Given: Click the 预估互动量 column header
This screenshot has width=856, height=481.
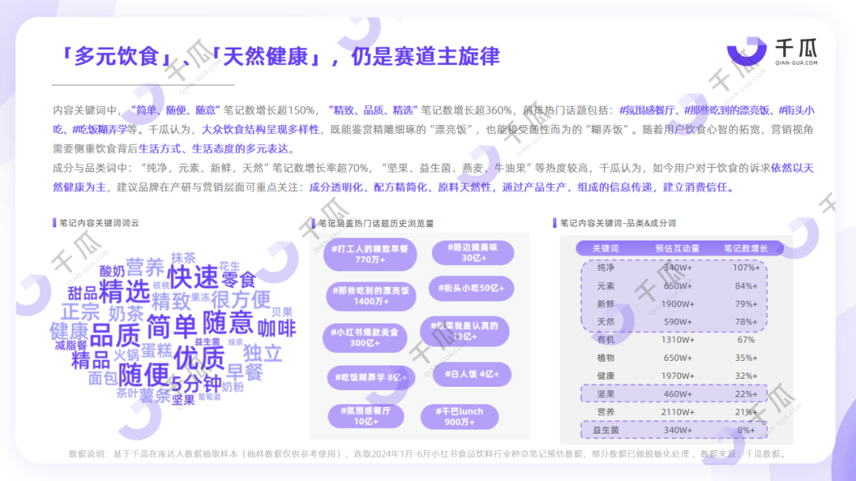Looking at the screenshot, I should (678, 248).
